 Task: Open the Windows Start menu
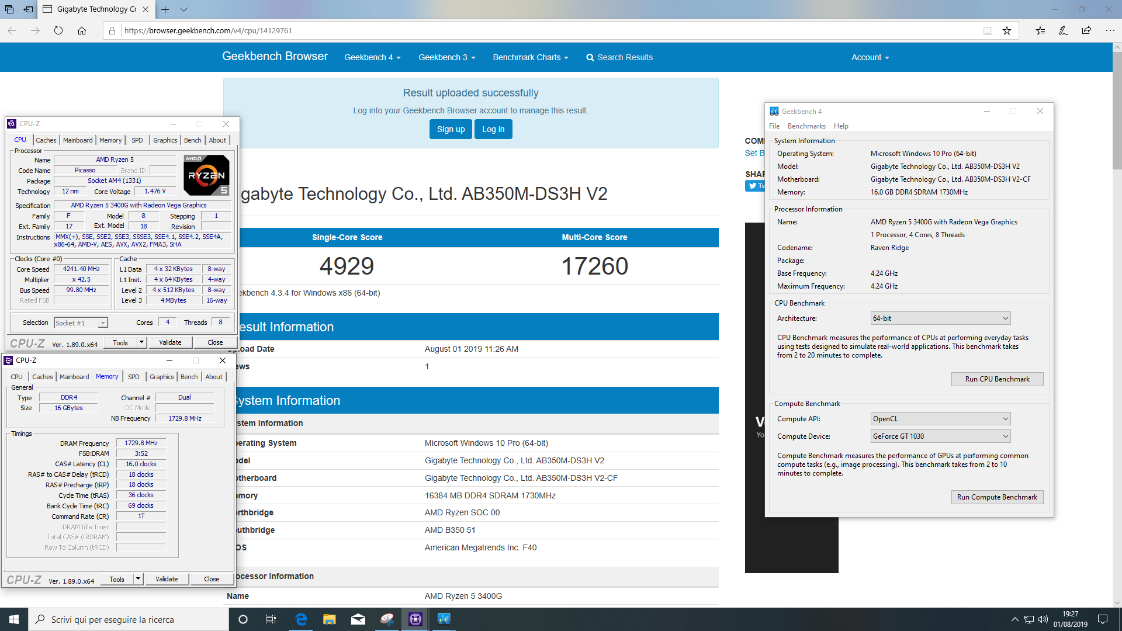pos(14,619)
